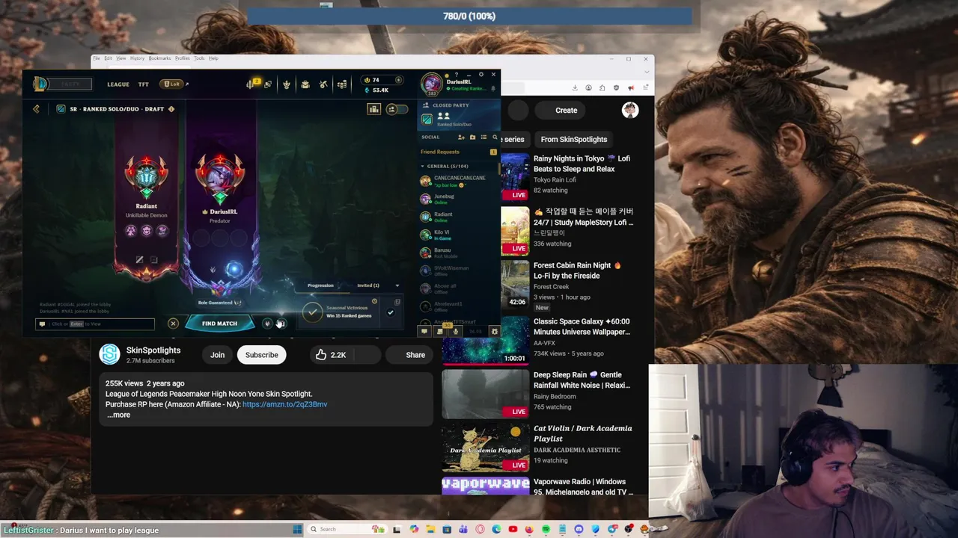
Task: Toggle the voice microphone icon in social bar
Action: (455, 331)
